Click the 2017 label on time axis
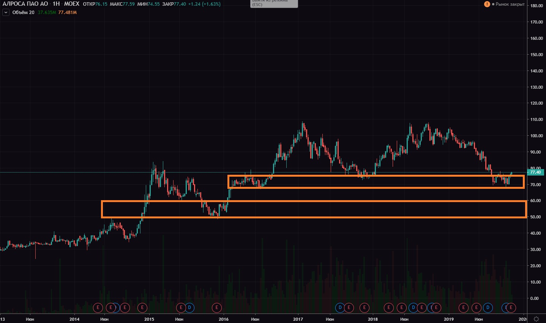The height and width of the screenshot is (323, 546). coord(298,319)
